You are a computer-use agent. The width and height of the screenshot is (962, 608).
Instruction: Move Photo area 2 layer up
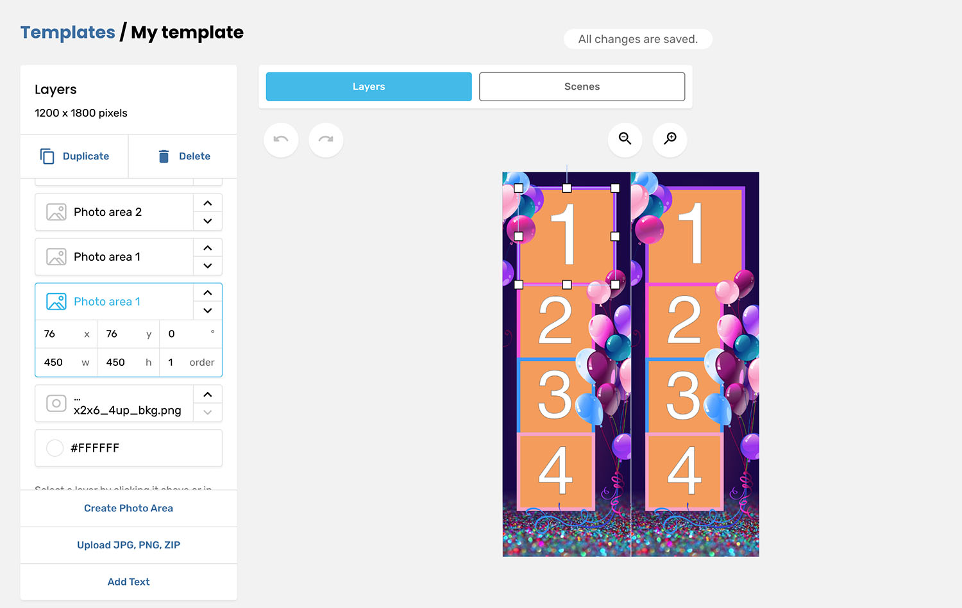click(208, 203)
